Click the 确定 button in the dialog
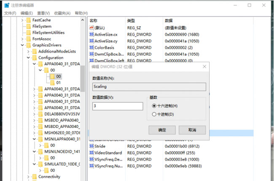 tap(162, 130)
